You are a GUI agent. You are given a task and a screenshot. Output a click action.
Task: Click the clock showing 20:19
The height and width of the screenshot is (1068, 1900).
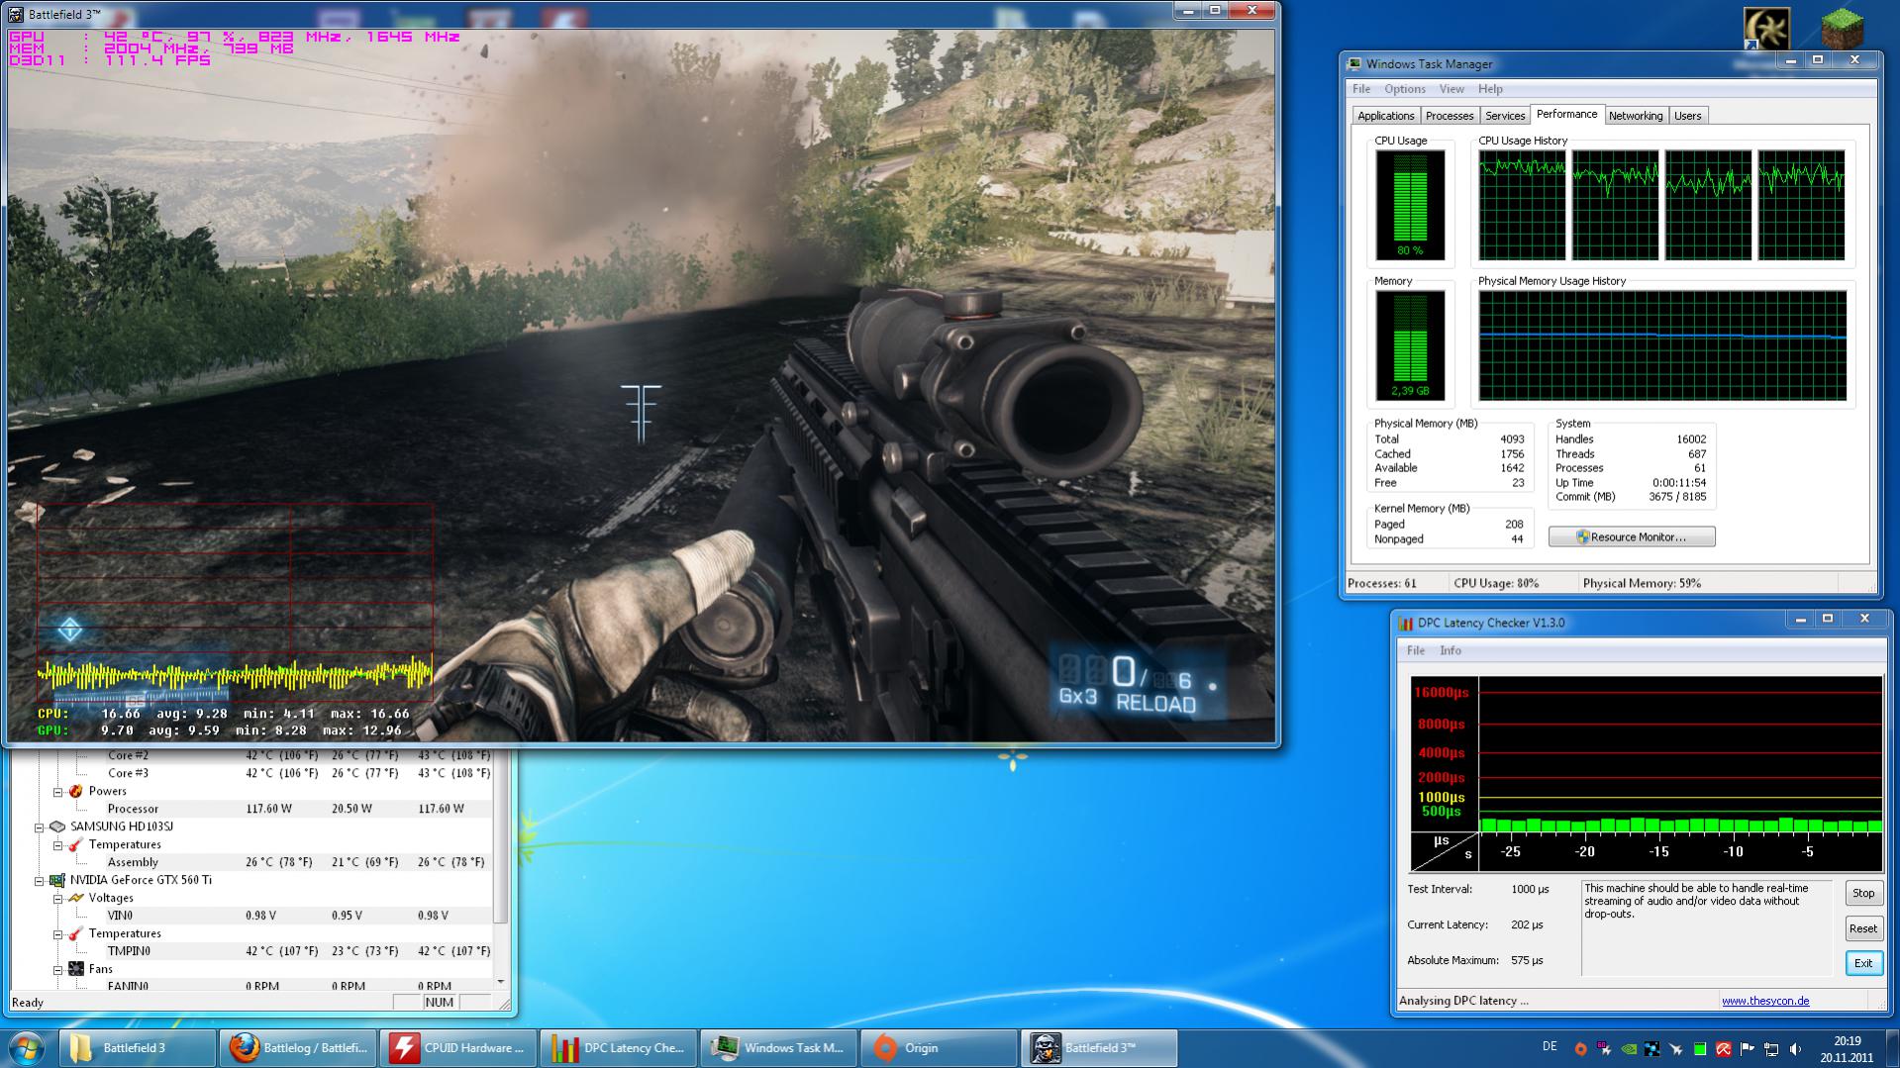coord(1847,1049)
